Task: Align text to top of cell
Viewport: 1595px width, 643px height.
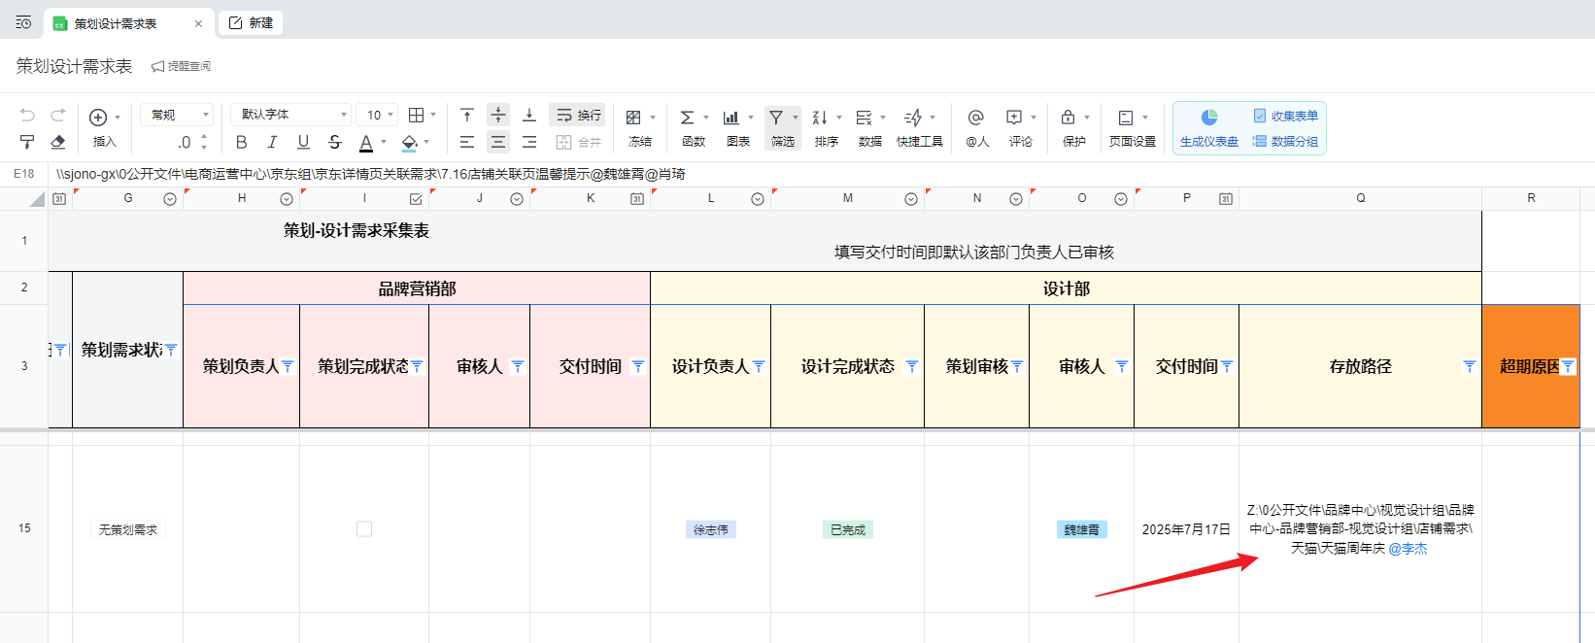Action: 467,115
